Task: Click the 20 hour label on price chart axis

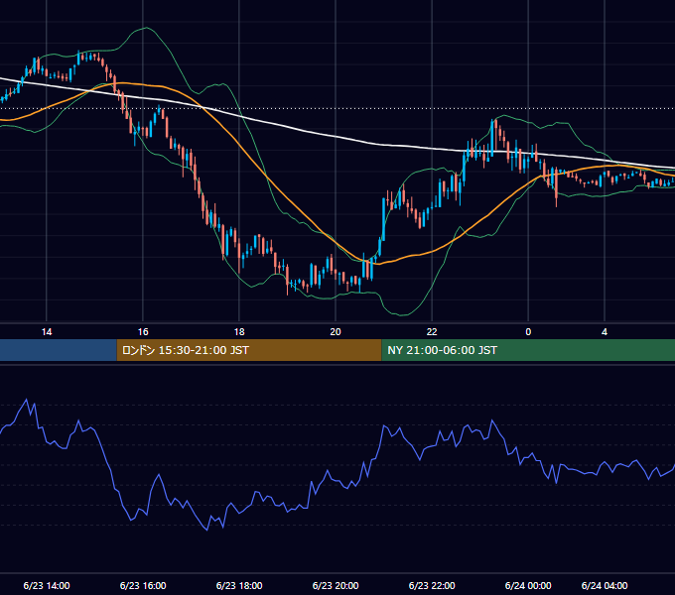Action: [336, 332]
